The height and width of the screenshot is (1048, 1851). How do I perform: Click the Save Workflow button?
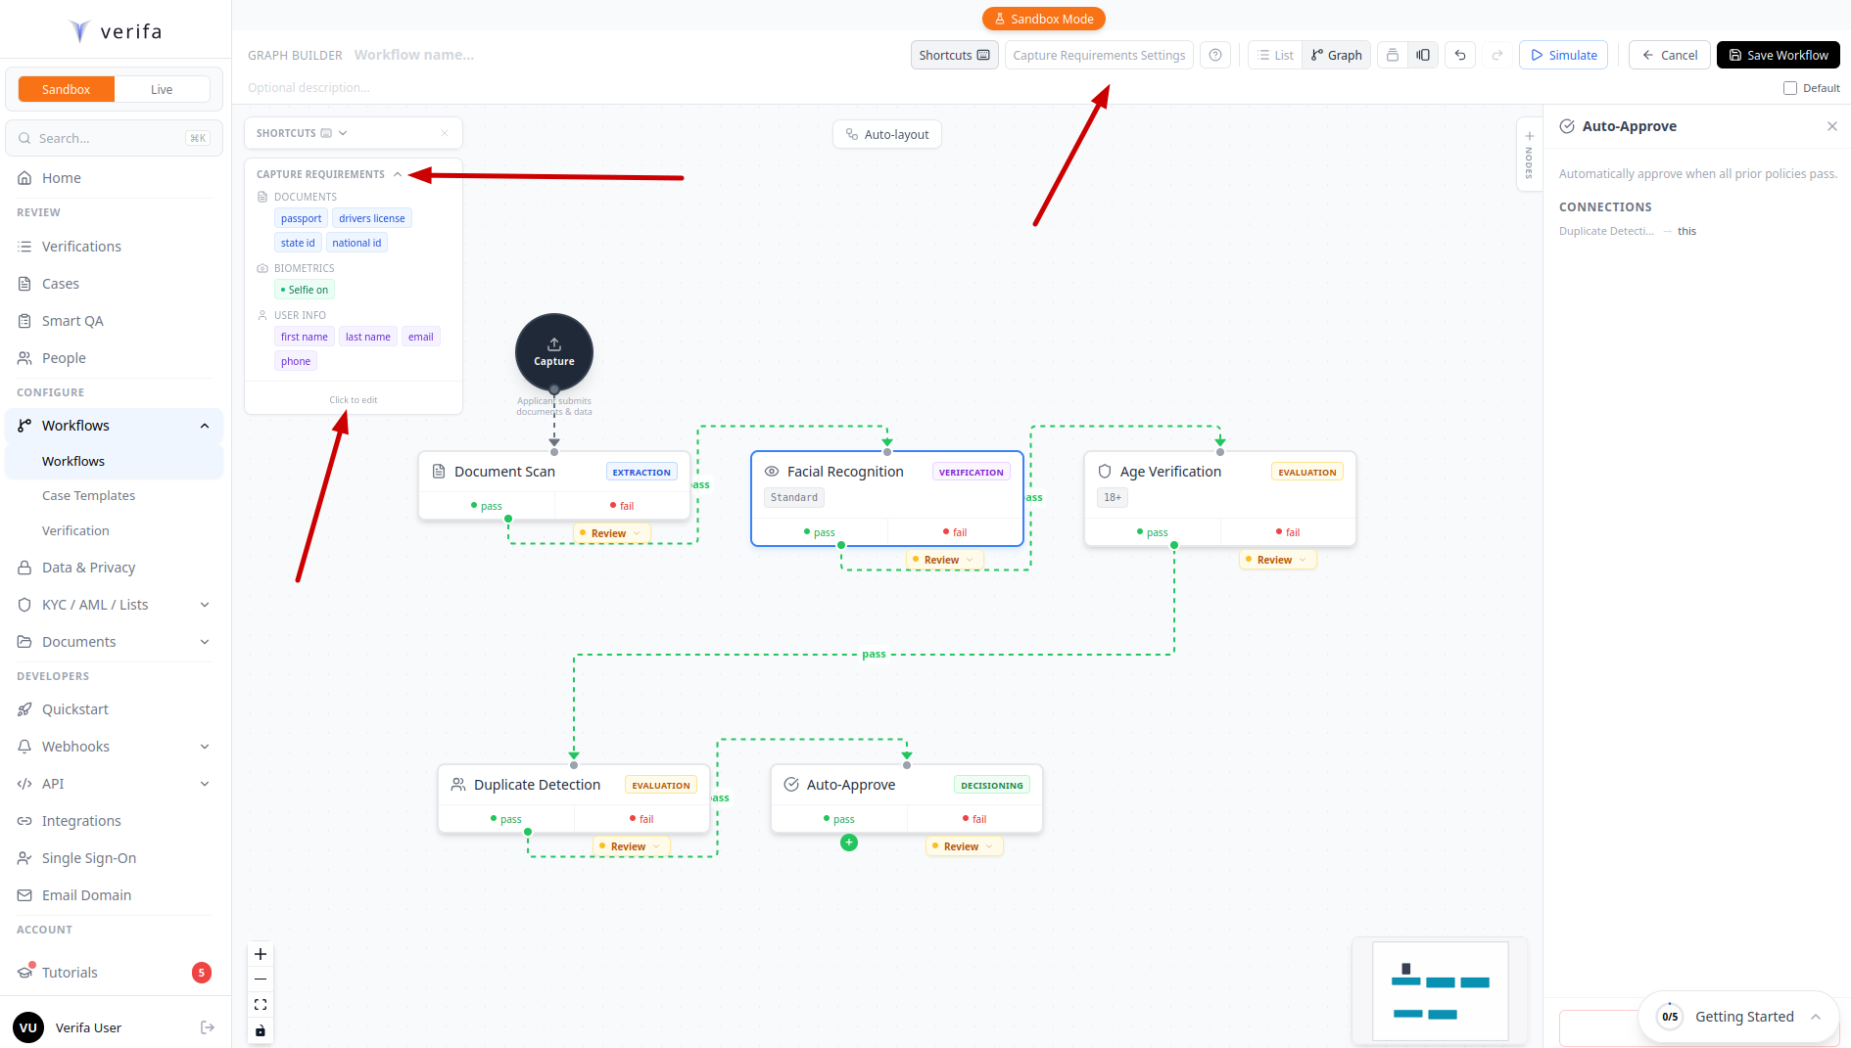(x=1778, y=55)
